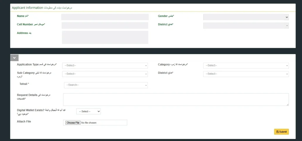Open the Gender dropdown in Applicant Information

pyautogui.click(x=246, y=17)
